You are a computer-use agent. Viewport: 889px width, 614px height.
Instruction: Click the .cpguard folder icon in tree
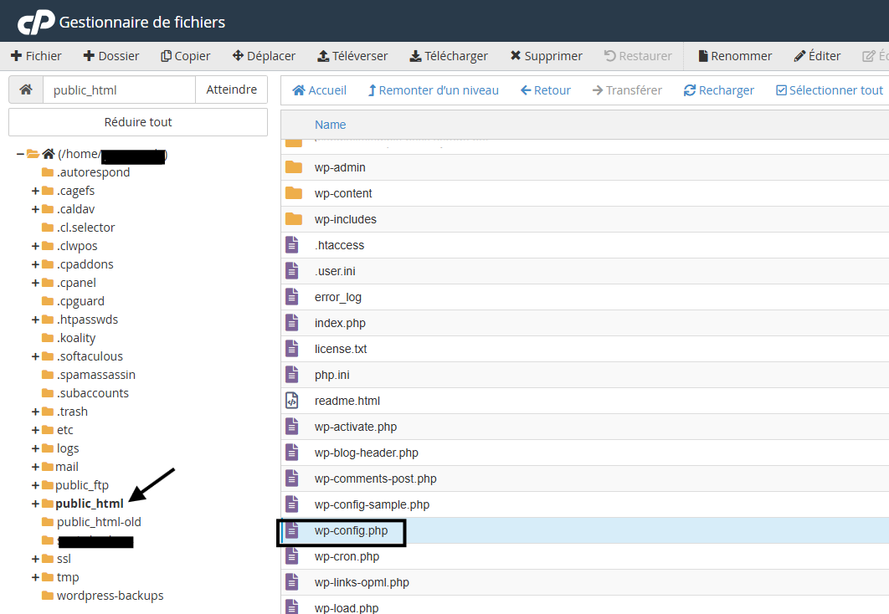(48, 301)
